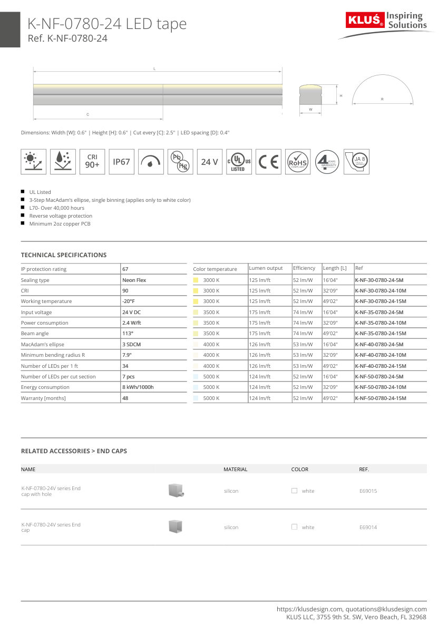The width and height of the screenshot is (448, 634).
Task: Click the white color box for E69014
Action: tap(294, 527)
